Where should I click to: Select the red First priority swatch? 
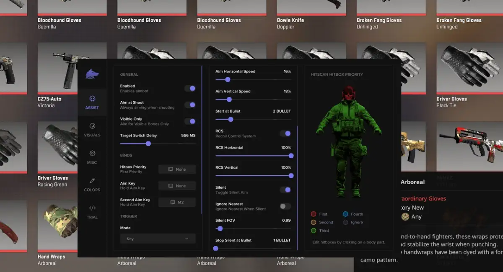314,214
